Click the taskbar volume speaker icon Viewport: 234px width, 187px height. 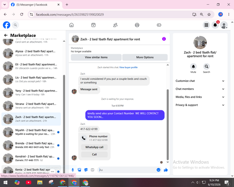point(198,182)
